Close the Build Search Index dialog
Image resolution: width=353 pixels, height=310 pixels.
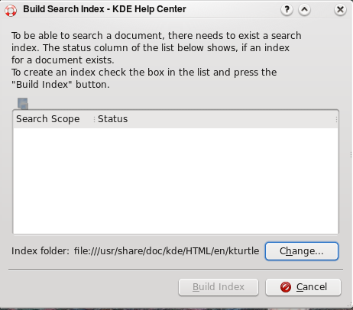pyautogui.click(x=340, y=10)
